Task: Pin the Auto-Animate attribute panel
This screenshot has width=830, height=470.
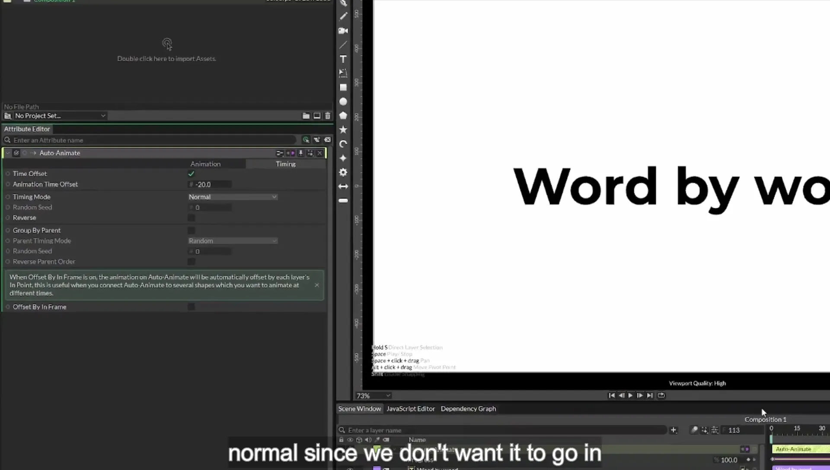Action: tap(301, 153)
